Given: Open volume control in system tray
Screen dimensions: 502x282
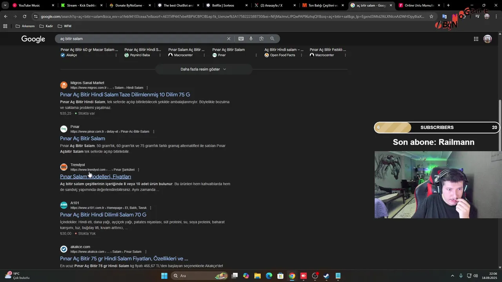Looking at the screenshot, I should click(x=475, y=276).
